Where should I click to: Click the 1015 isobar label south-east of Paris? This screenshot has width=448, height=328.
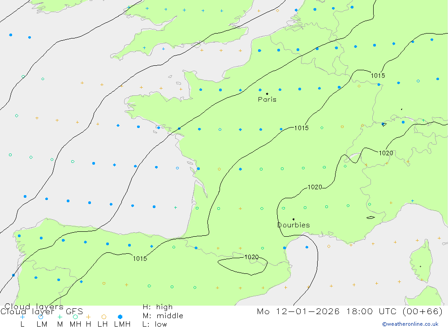click(x=302, y=128)
